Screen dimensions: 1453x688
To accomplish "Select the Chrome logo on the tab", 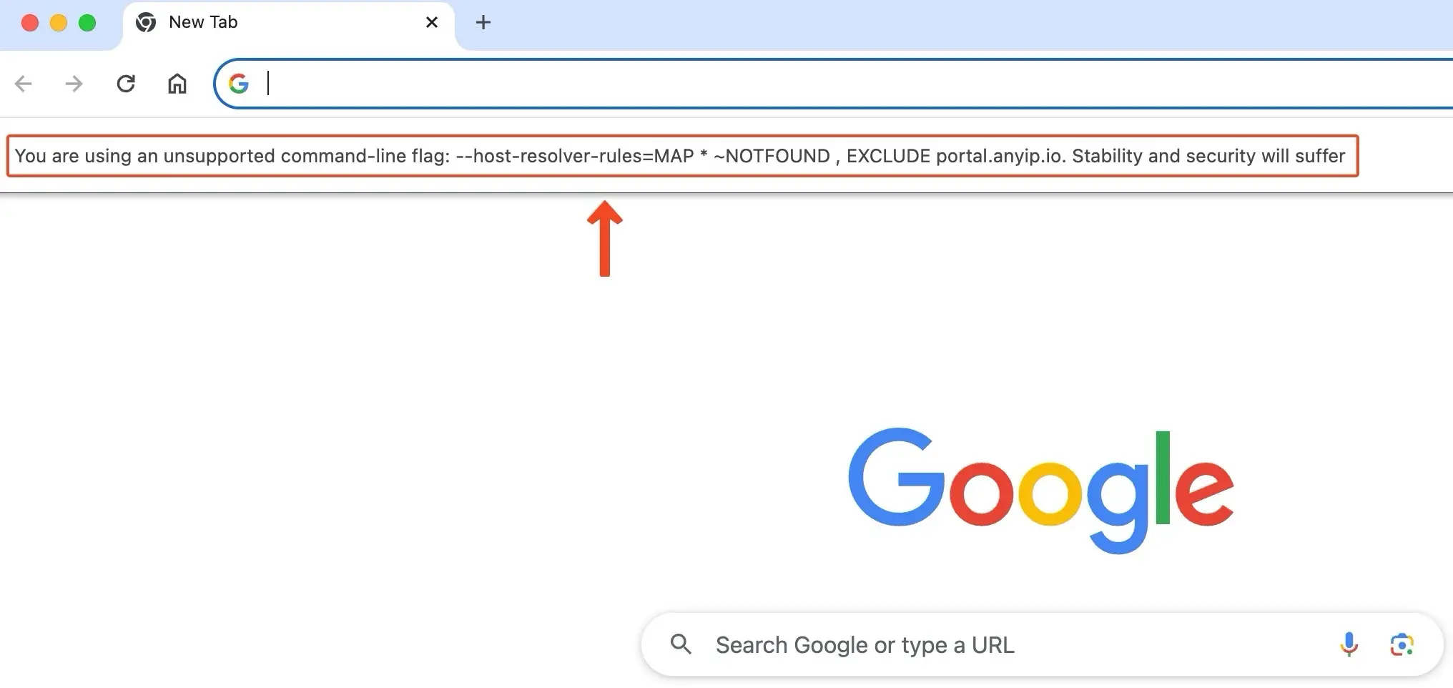I will click(147, 22).
